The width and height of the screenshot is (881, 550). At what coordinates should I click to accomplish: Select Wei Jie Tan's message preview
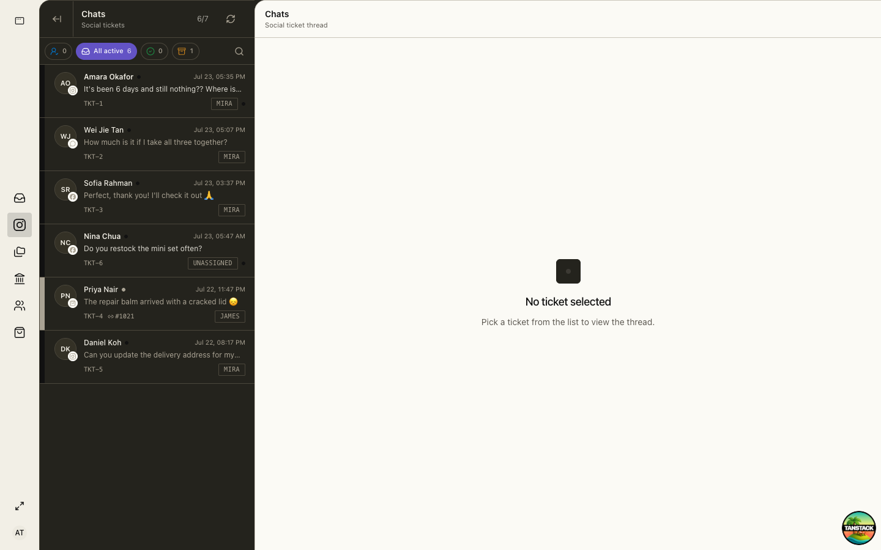click(155, 142)
